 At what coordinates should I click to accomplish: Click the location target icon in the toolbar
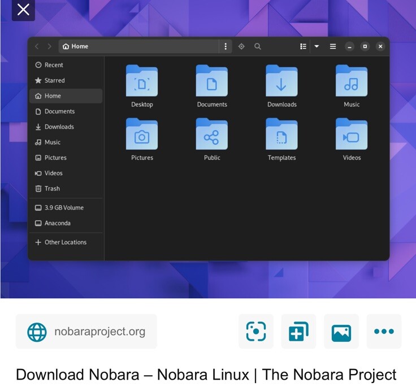[241, 46]
